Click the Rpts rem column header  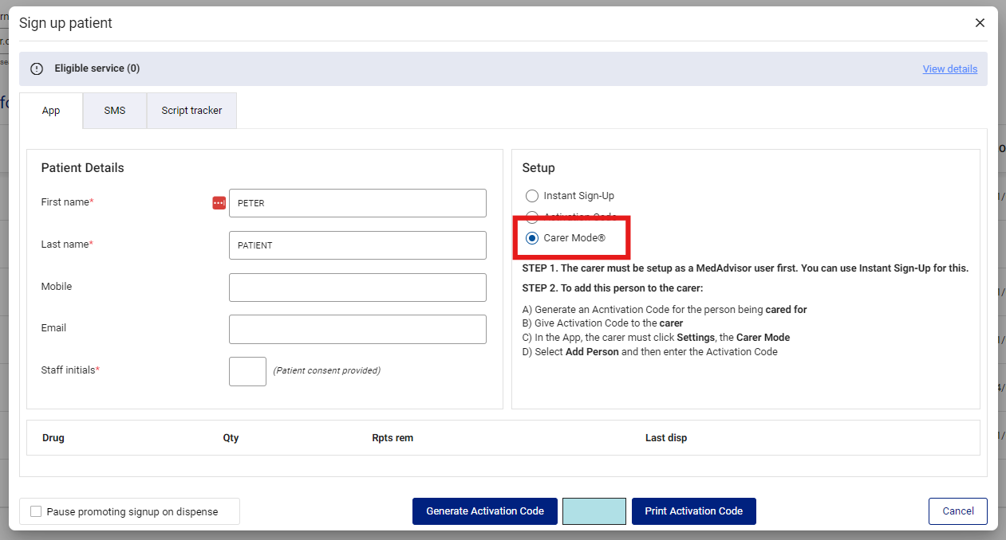click(x=393, y=438)
